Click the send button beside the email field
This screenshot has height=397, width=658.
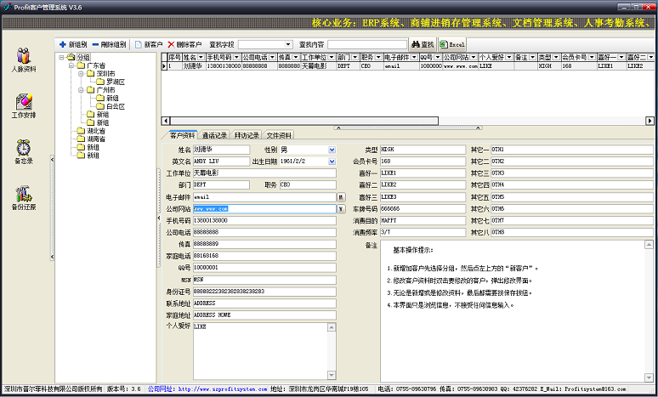[x=341, y=196]
